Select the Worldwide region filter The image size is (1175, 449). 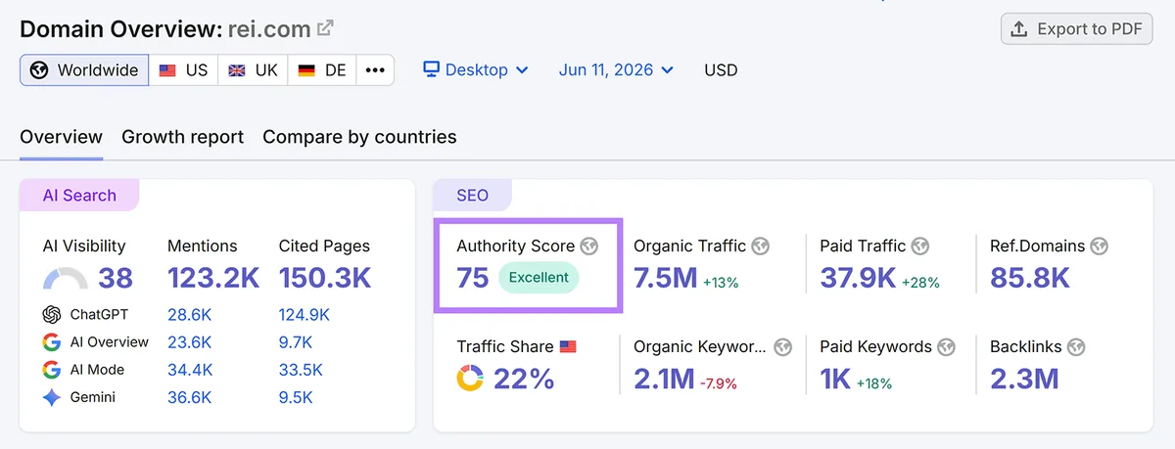pos(84,70)
